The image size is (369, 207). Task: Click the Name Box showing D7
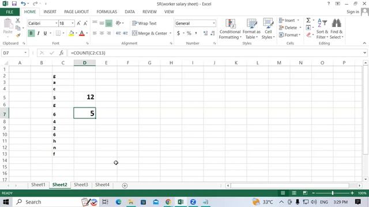(13, 53)
